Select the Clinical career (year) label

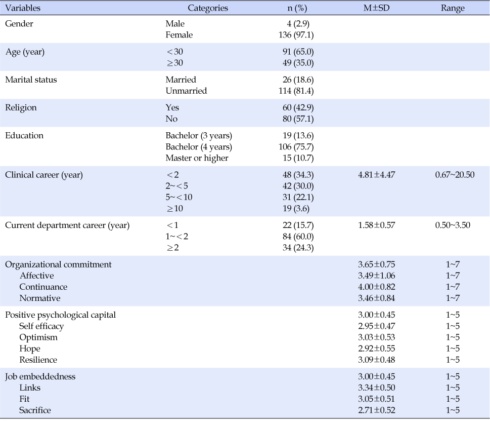(44, 175)
